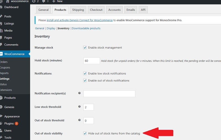The height and width of the screenshot is (140, 221).
Task: Click the Dashboard gauge icon
Action: tap(1, 7)
